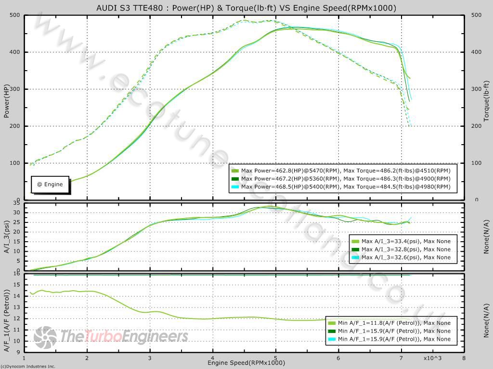493x369 pixels.
Task: Select the cyan swatch beside Max A/I_3=32.6
Action: point(355,258)
